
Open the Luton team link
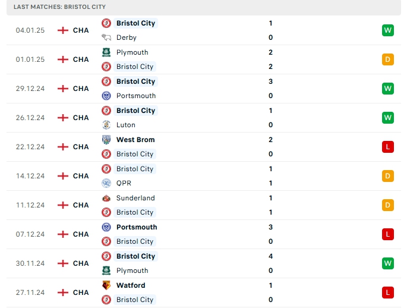click(x=126, y=125)
